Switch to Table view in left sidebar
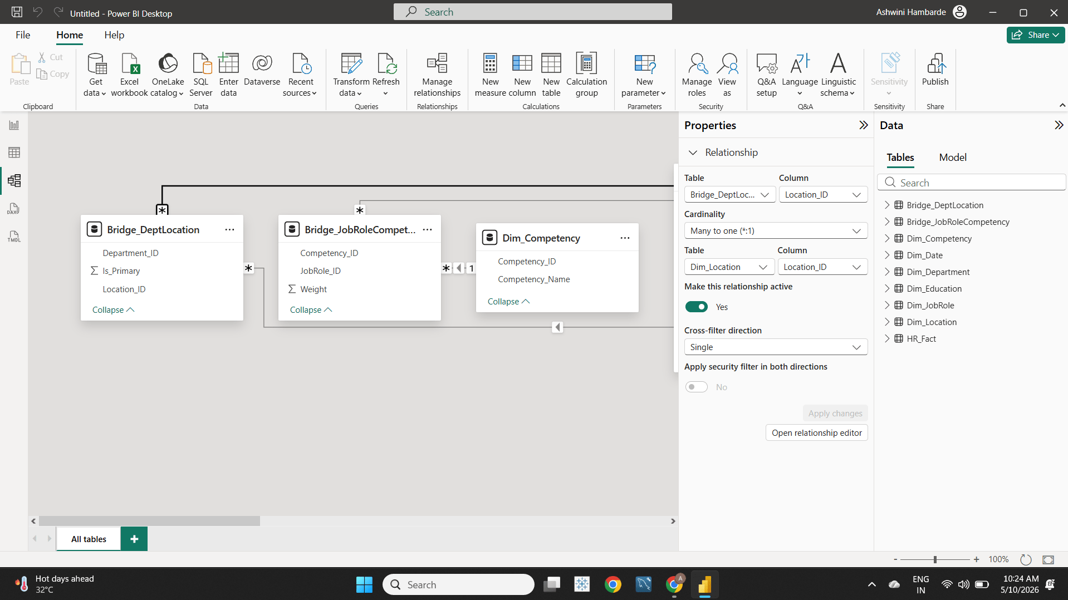This screenshot has height=600, width=1068. coord(14,153)
